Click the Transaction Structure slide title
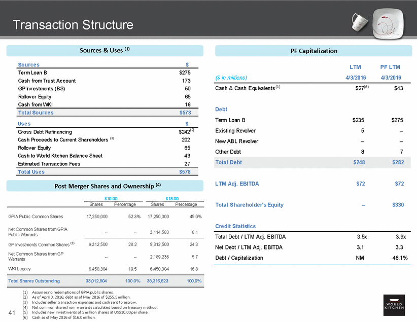This screenshot has height=322, width=417. [73, 24]
